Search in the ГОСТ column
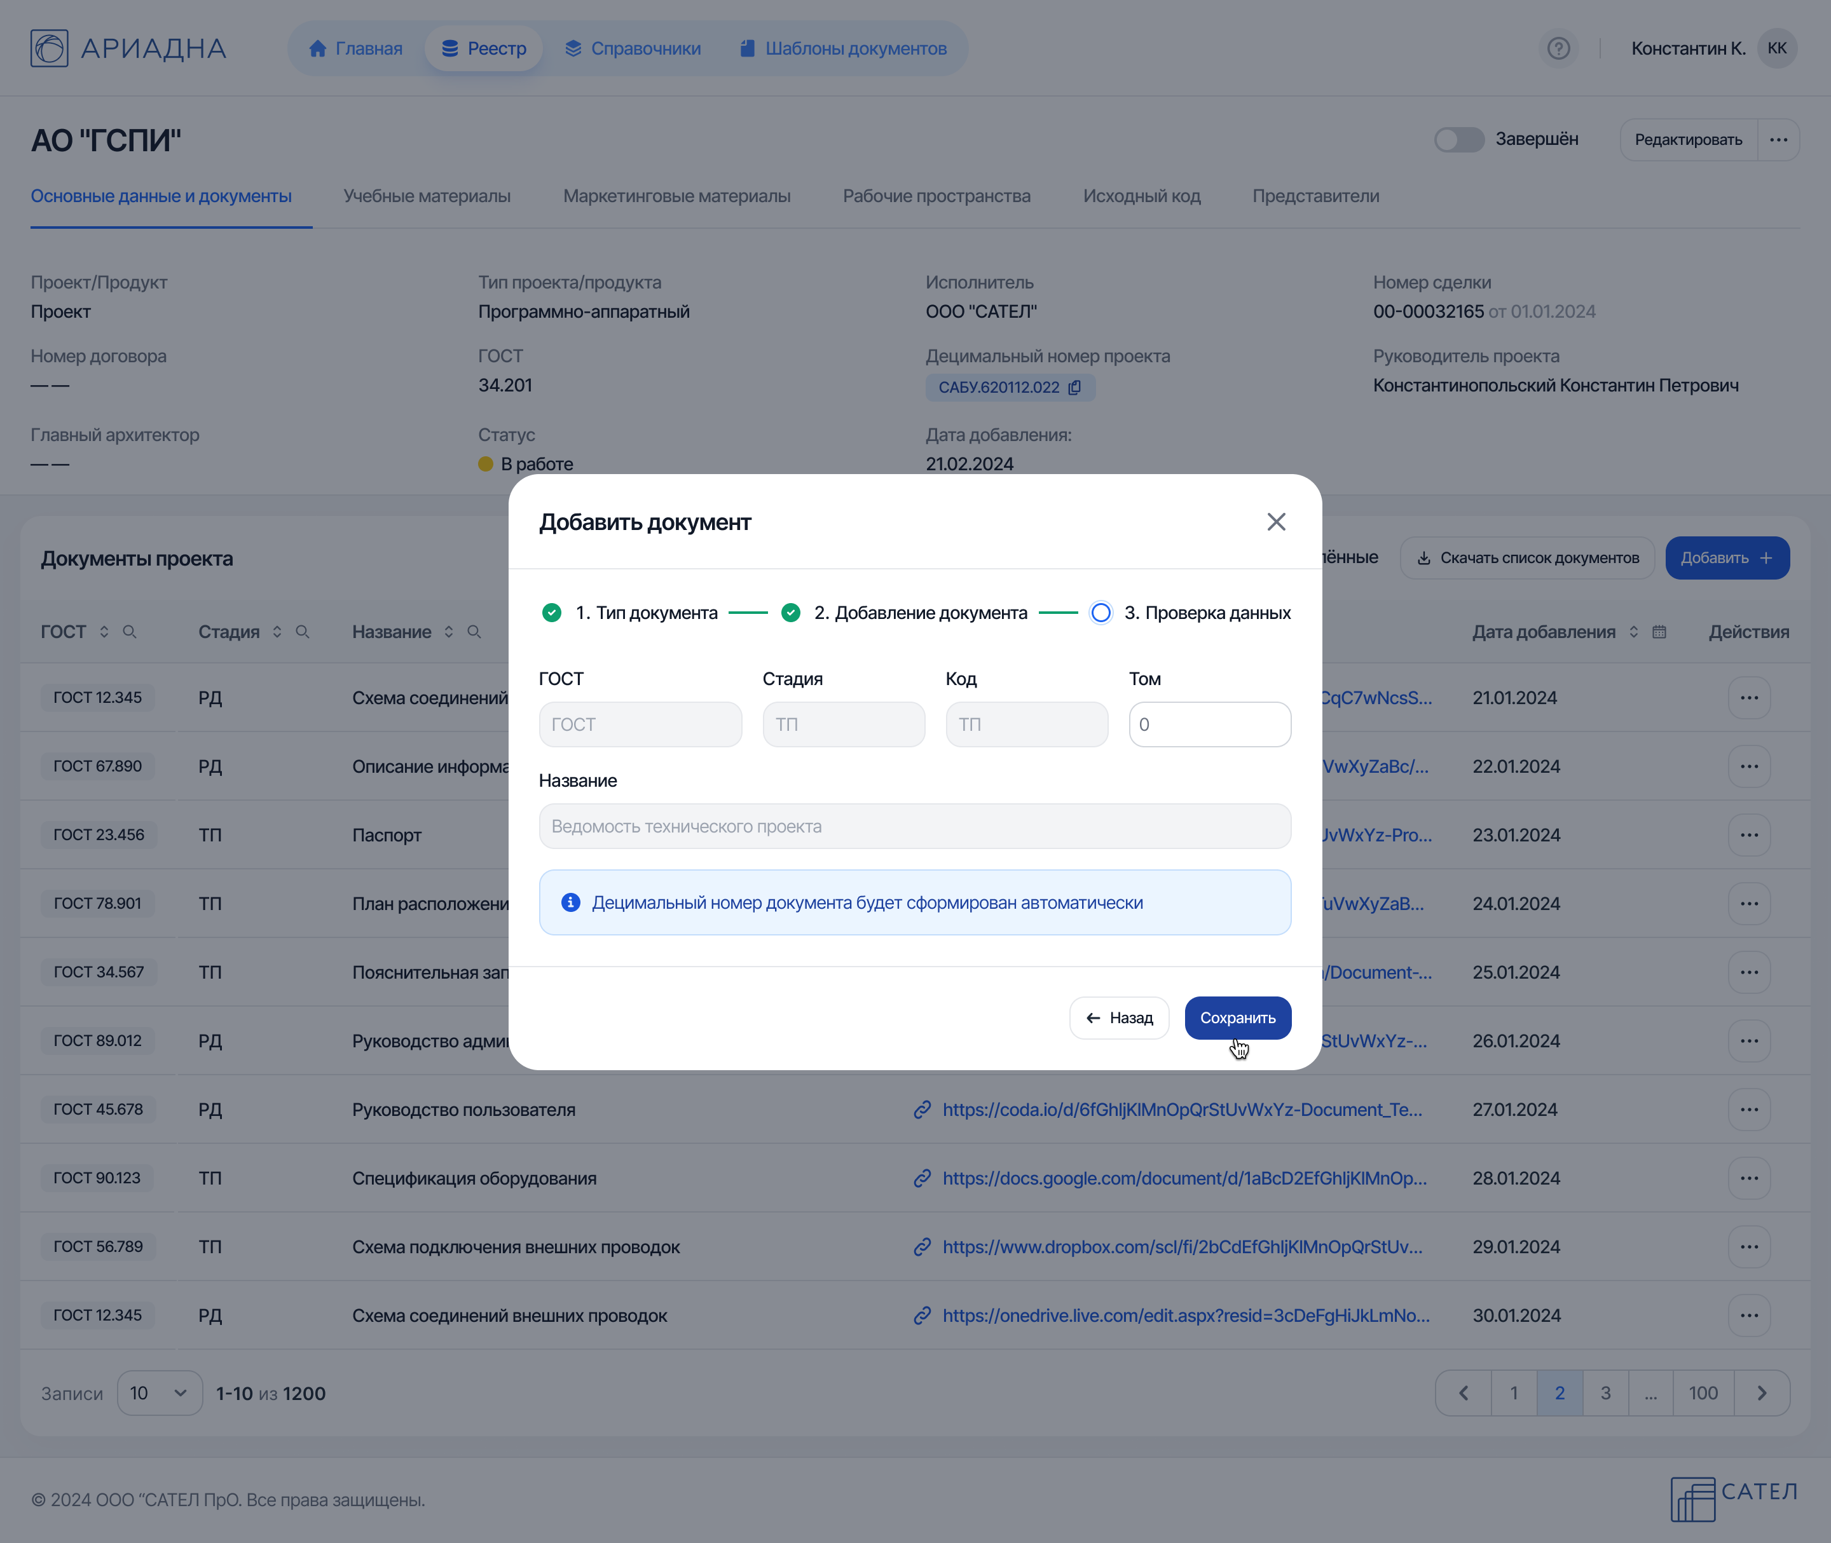The width and height of the screenshot is (1831, 1543). tap(130, 632)
